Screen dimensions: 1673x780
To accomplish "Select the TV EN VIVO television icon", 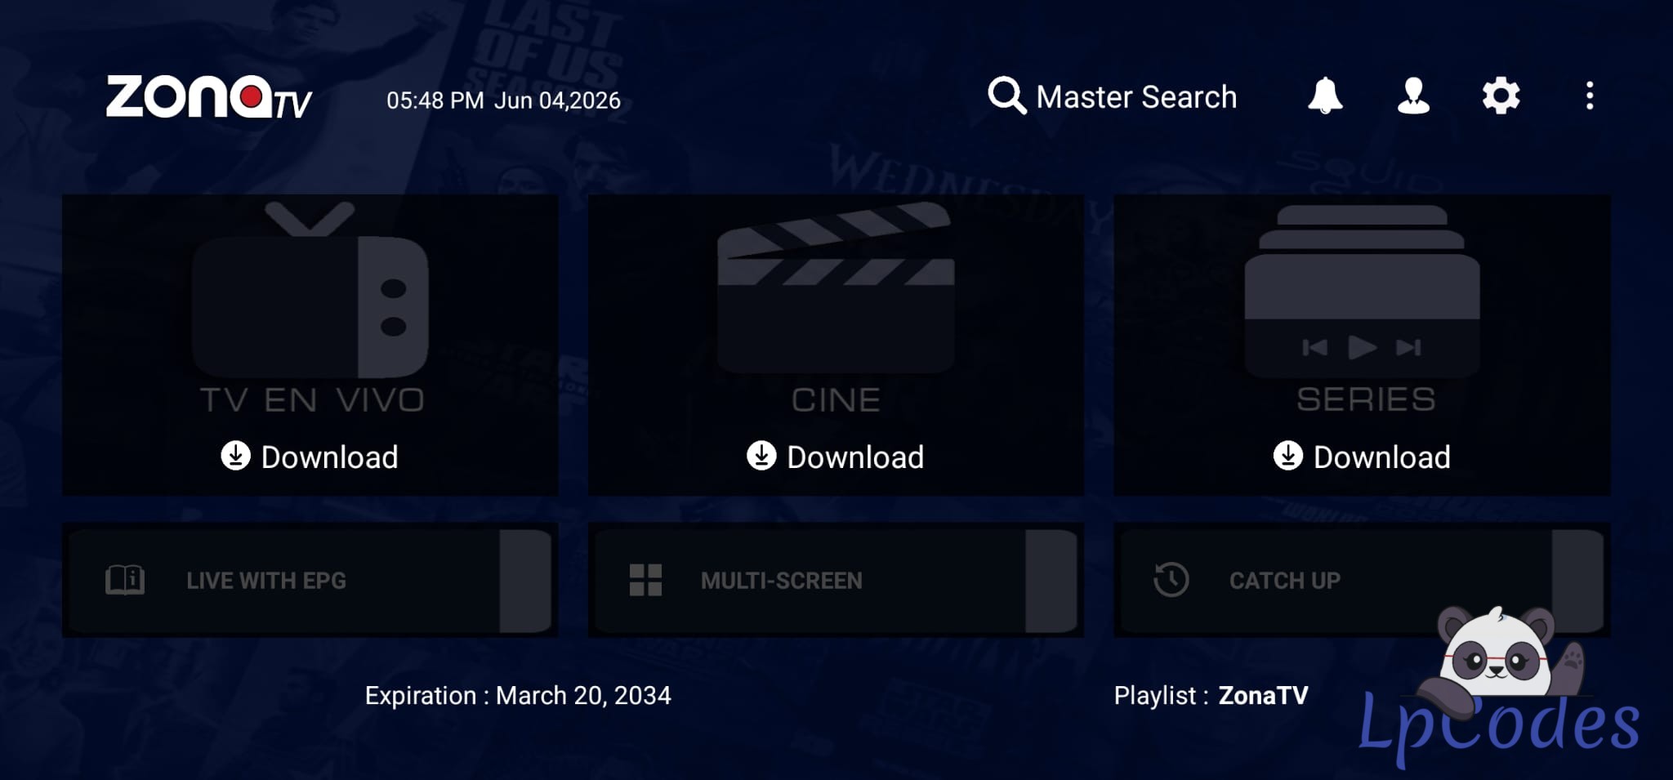I will click(x=310, y=290).
